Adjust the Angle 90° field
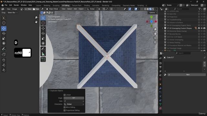The height and width of the screenshot is (116, 207). pos(74,98)
